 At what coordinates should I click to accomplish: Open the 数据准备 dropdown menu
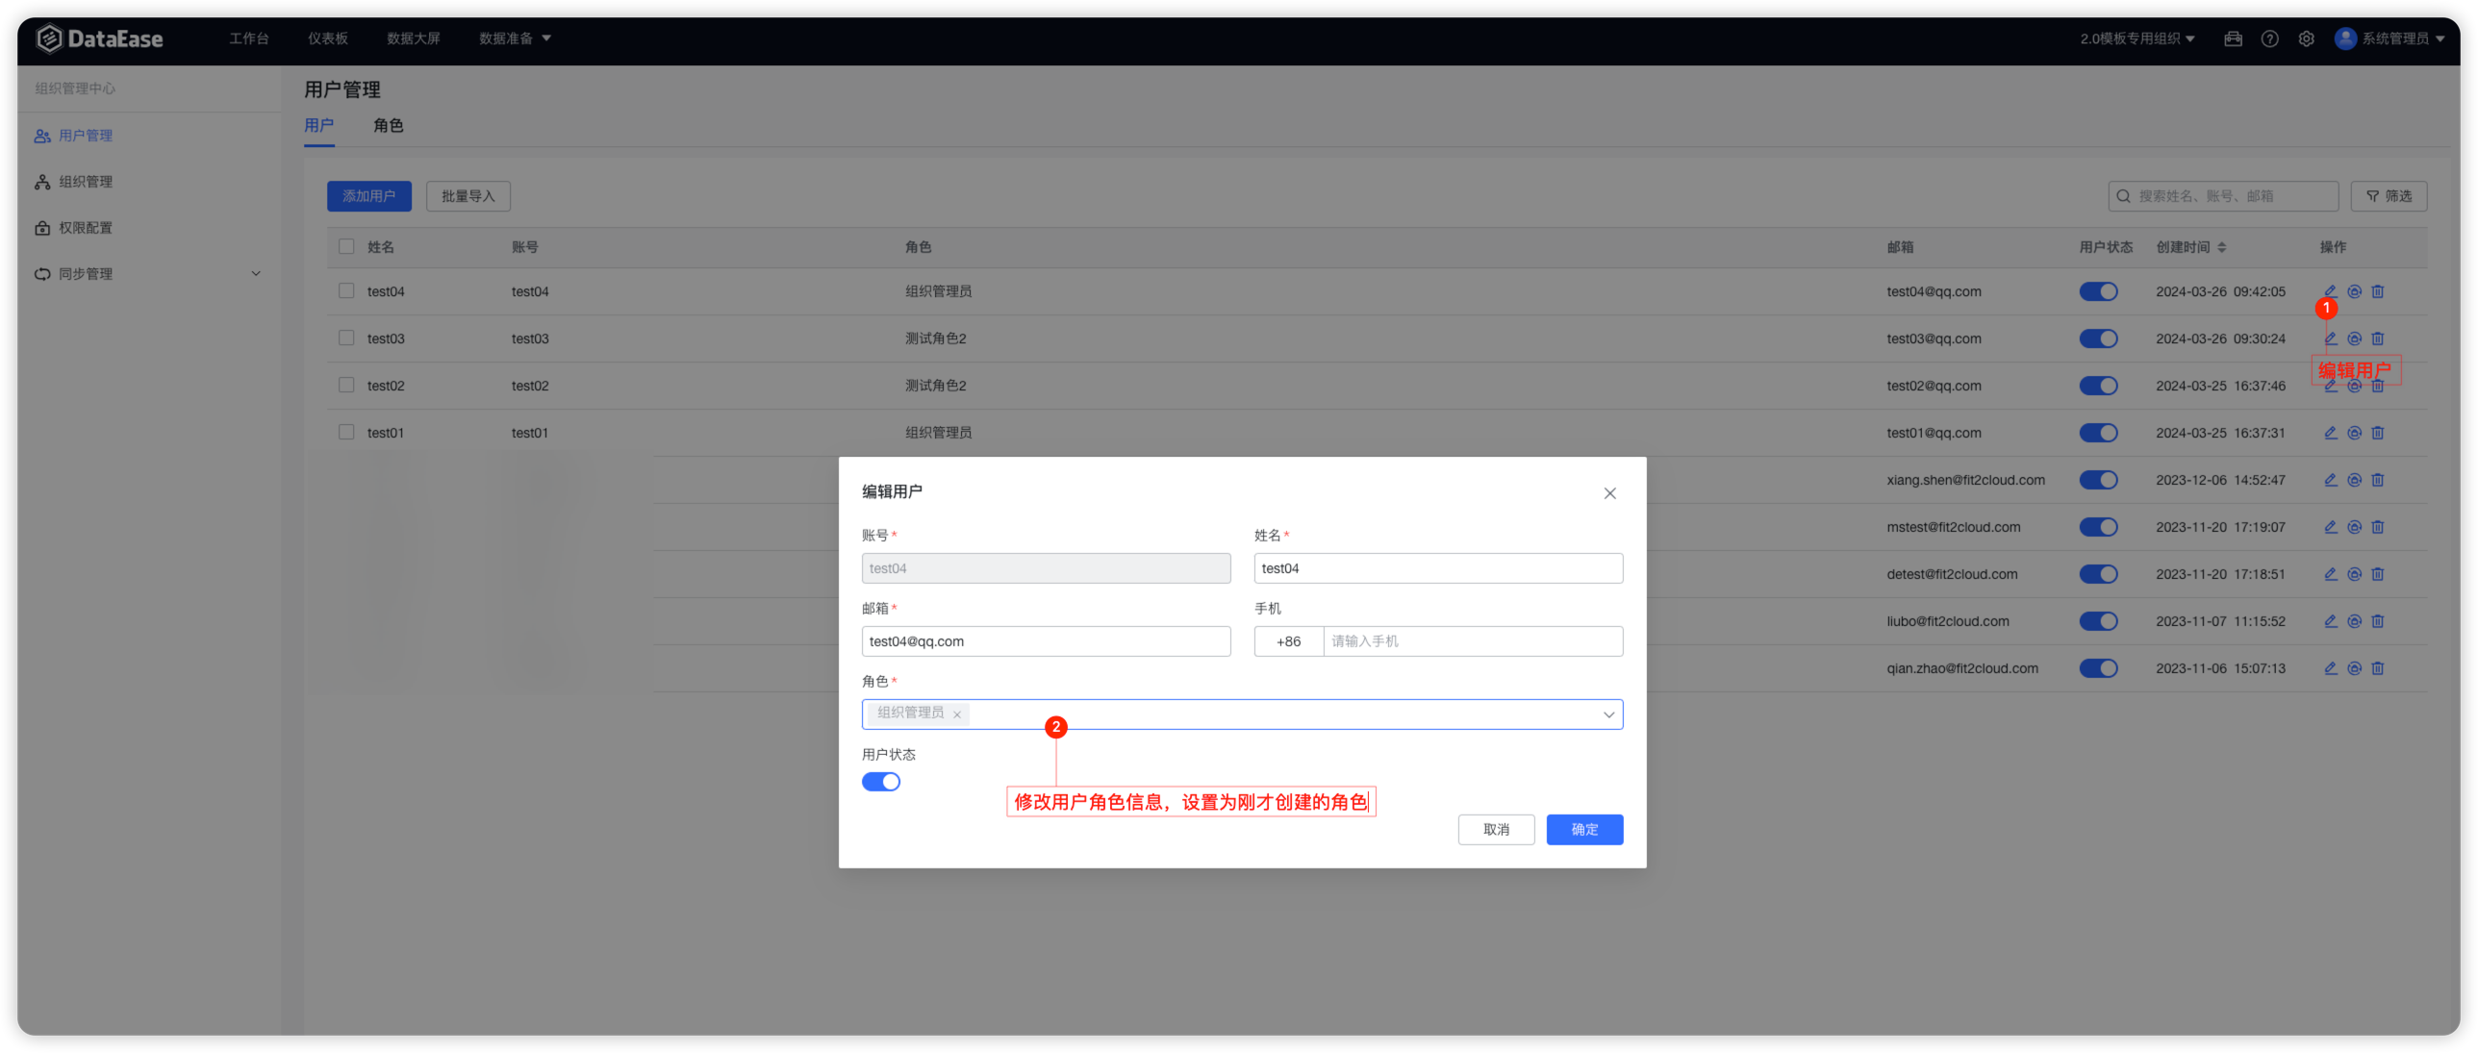(515, 38)
